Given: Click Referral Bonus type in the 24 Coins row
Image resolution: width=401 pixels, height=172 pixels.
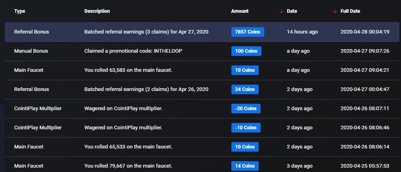Looking at the screenshot, I should coord(31,89).
